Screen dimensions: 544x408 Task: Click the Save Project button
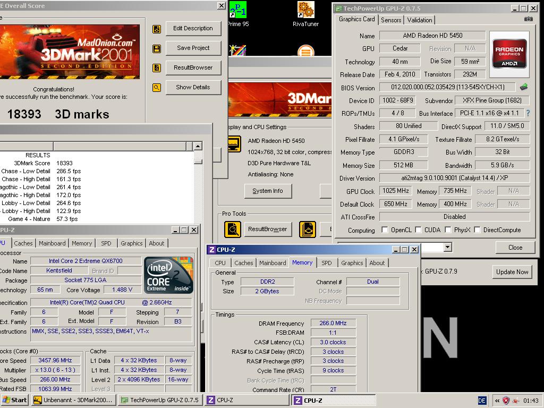[193, 48]
